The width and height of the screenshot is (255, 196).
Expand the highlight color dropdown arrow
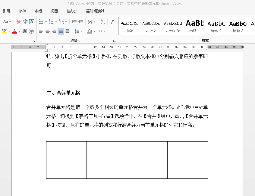click(9, 31)
